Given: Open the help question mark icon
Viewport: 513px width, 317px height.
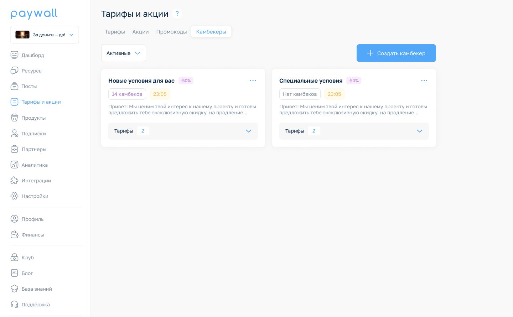Looking at the screenshot, I should point(177,14).
